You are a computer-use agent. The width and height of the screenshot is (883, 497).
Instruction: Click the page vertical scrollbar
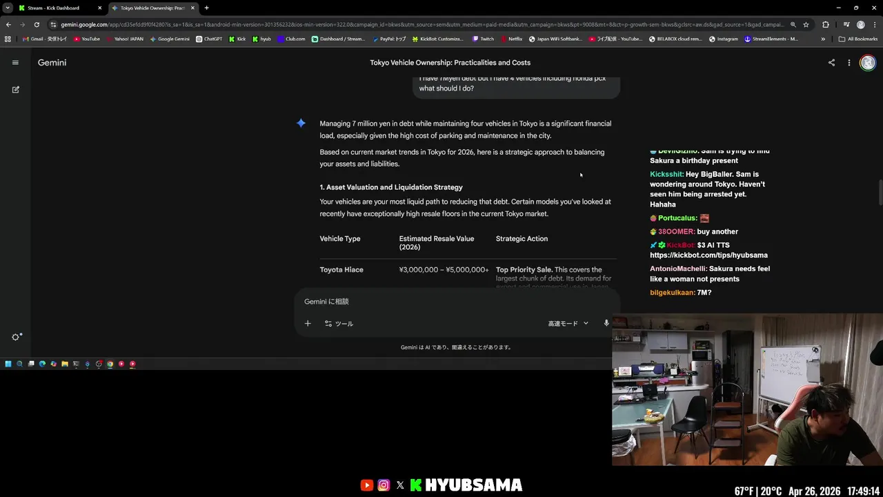point(880,192)
